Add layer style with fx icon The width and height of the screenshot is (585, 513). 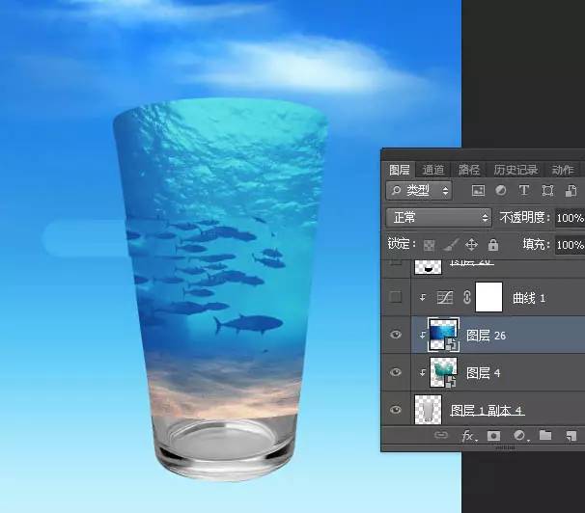pyautogui.click(x=468, y=436)
